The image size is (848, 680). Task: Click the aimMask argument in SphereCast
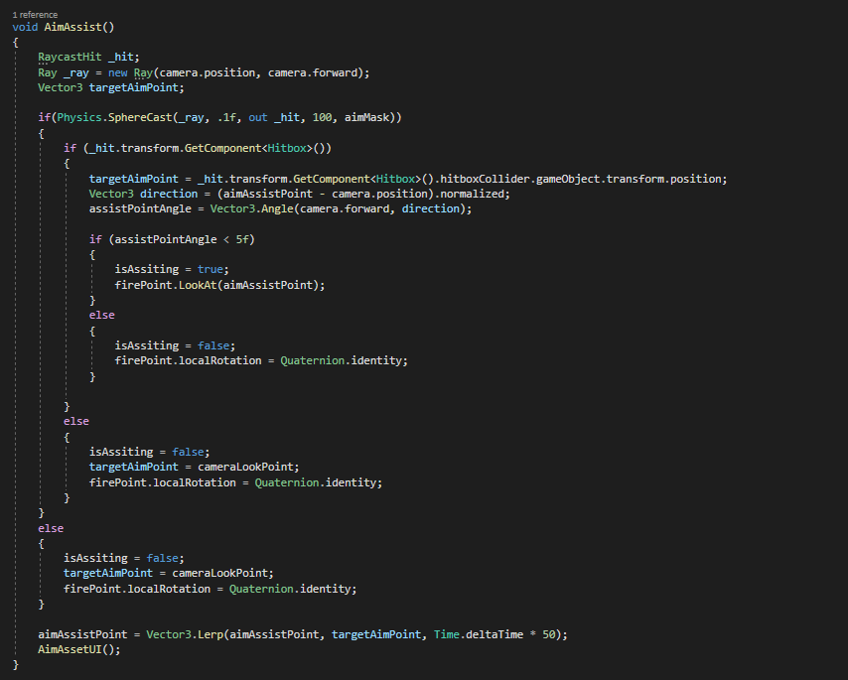[366, 117]
